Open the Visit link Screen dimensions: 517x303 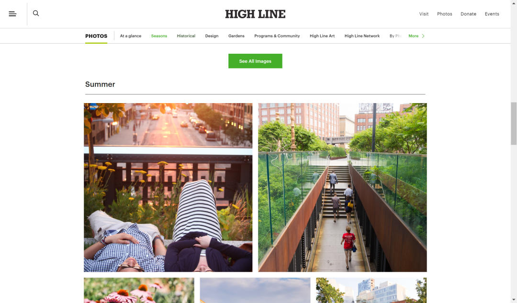424,14
